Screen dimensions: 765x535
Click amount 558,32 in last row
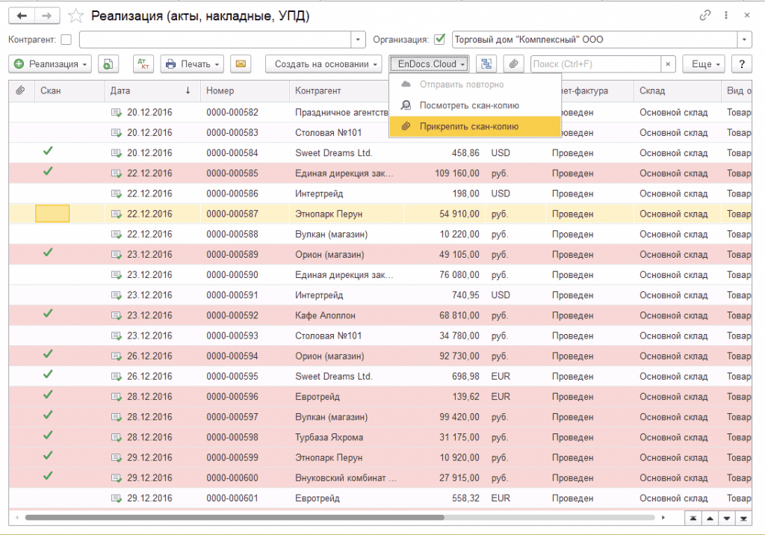pyautogui.click(x=465, y=498)
